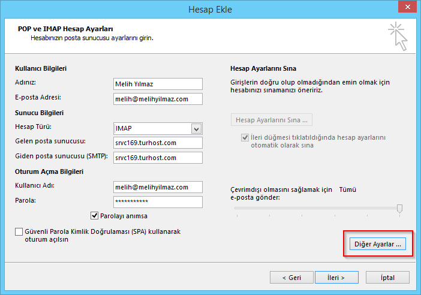The image size is (421, 295).
Task: Click inside the Parola password field
Action: 157,202
